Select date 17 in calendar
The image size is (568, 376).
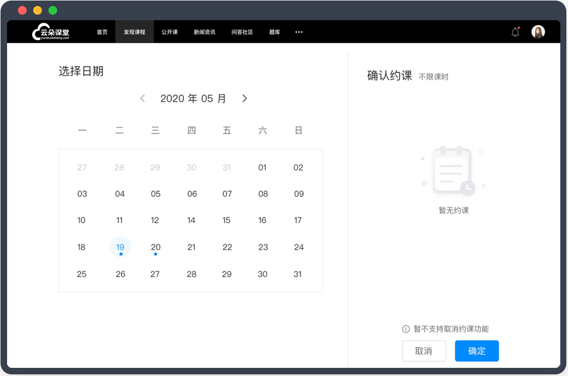[298, 221]
